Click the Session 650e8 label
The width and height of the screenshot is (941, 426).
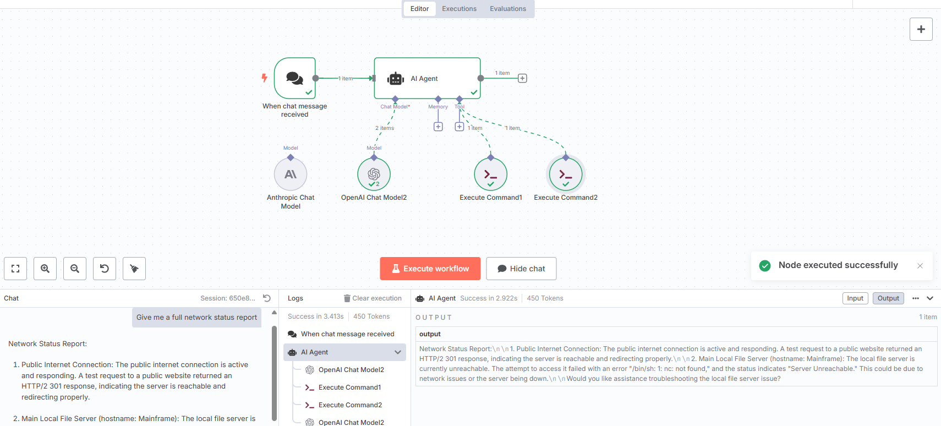pos(228,298)
